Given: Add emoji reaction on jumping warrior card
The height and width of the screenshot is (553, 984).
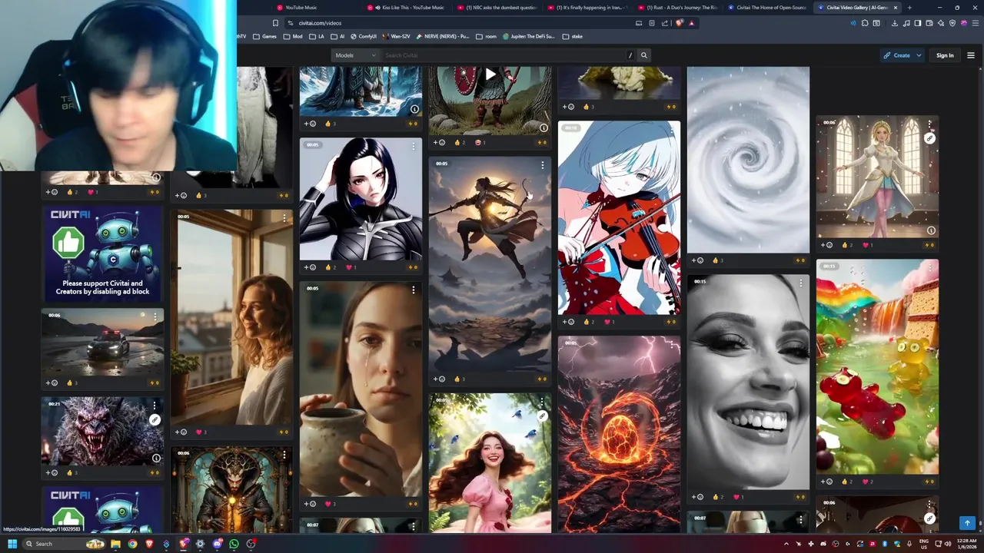Looking at the screenshot, I should tap(439, 379).
